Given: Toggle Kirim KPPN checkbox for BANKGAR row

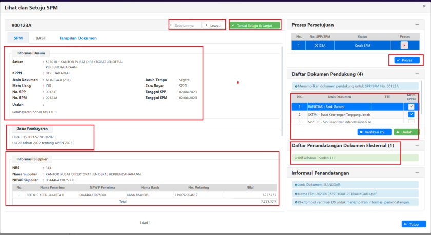Looking at the screenshot, I should tap(411, 106).
